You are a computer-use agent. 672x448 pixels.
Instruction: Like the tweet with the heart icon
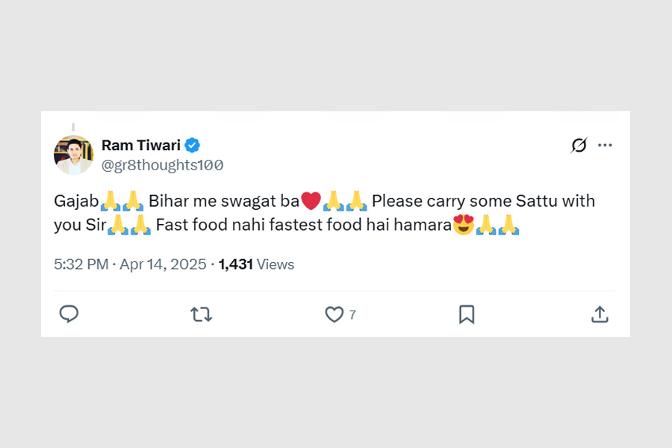(334, 314)
